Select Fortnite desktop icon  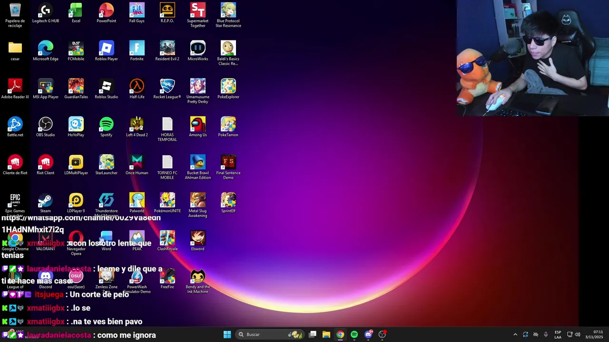137,51
